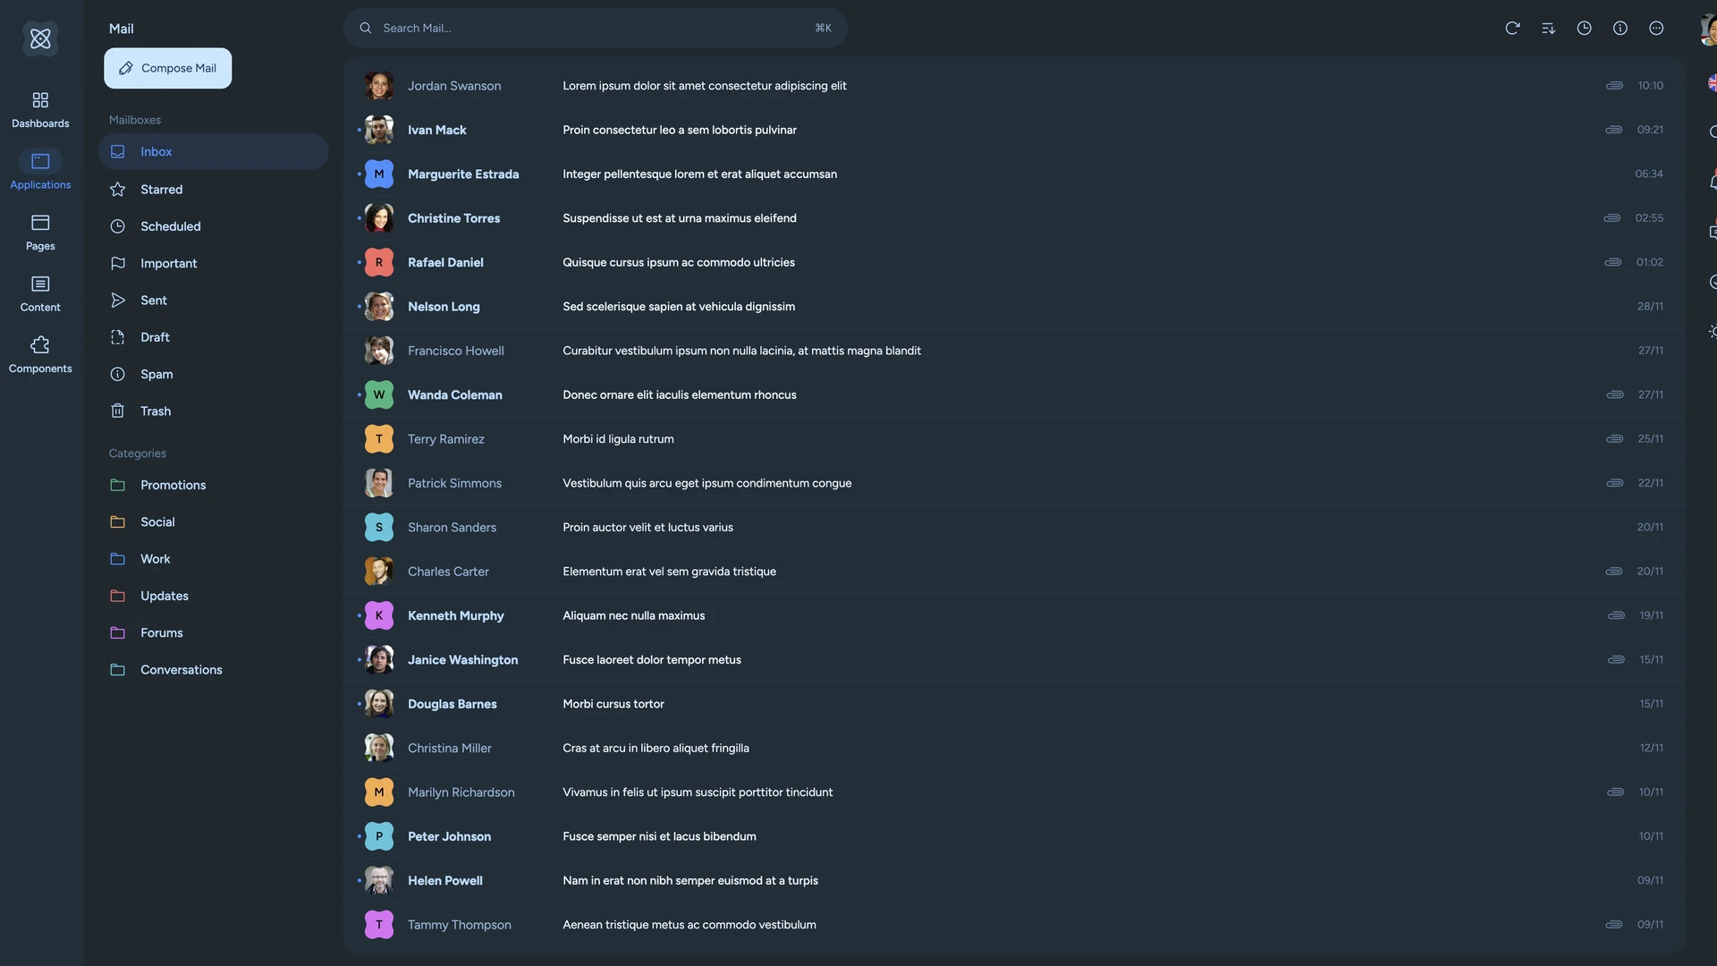Open the Components section

coord(40,355)
